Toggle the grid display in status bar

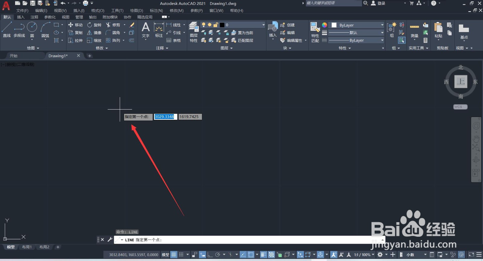[174, 255]
